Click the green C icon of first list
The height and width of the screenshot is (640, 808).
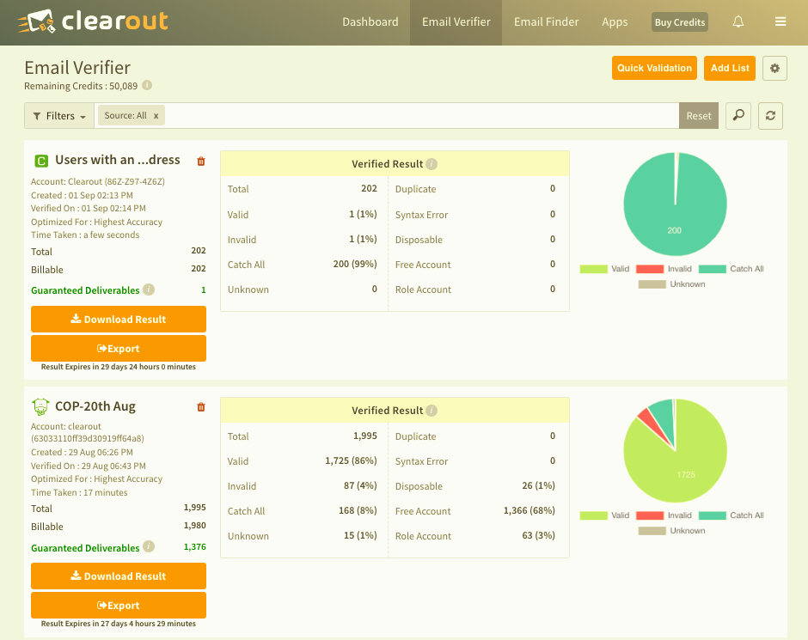[40, 162]
